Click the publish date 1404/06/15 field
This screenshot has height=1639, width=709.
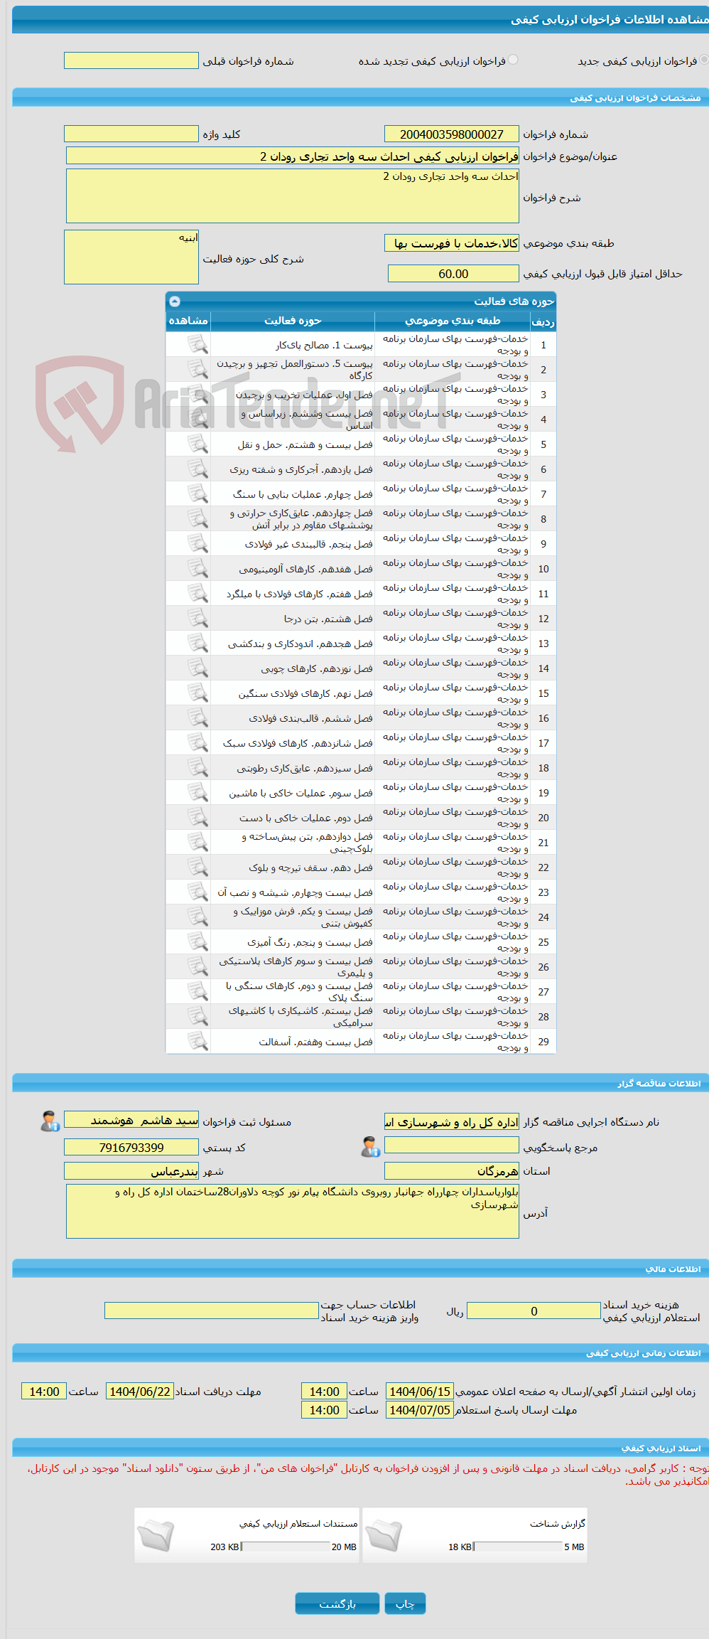coord(420,1391)
